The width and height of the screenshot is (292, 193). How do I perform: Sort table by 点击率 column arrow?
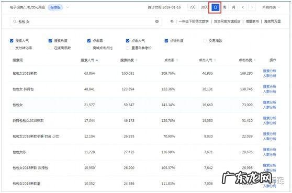pyautogui.click(x=177, y=60)
